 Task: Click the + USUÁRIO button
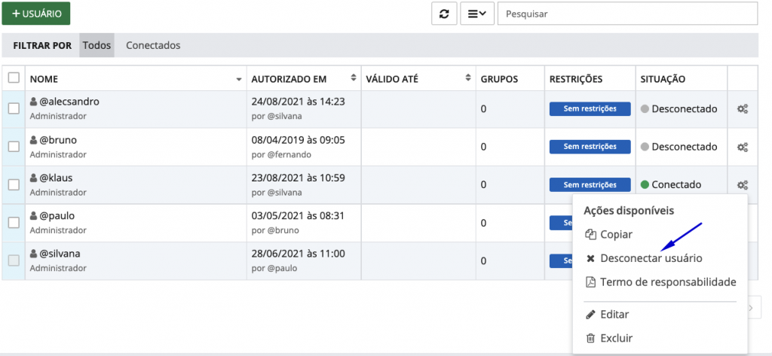(36, 14)
